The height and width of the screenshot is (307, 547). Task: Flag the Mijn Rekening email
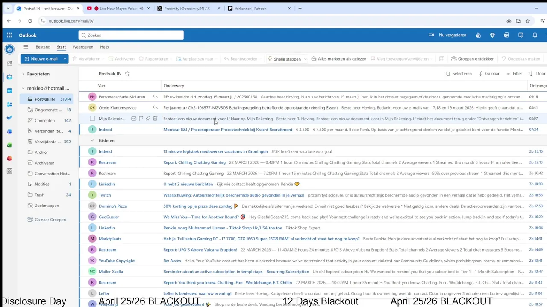(x=141, y=119)
